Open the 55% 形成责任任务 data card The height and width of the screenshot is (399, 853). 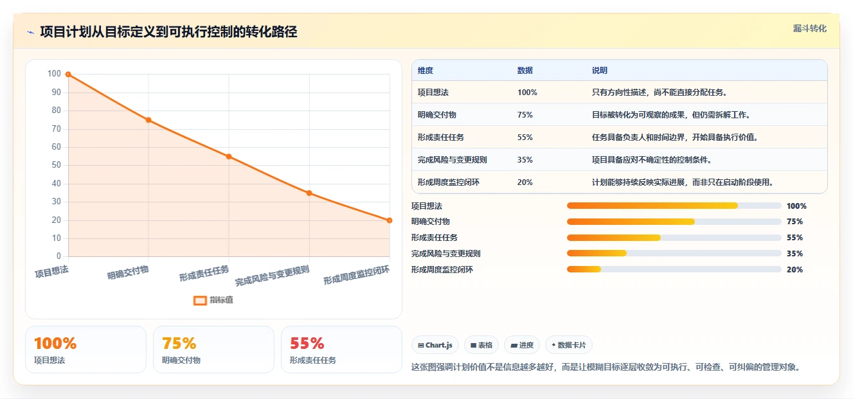tap(341, 350)
